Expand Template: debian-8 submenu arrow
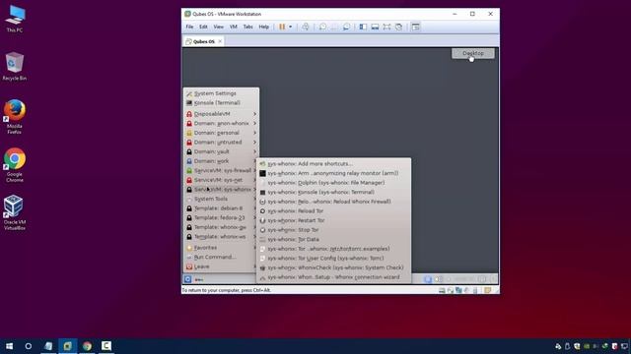Image resolution: width=631 pixels, height=354 pixels. (x=254, y=208)
